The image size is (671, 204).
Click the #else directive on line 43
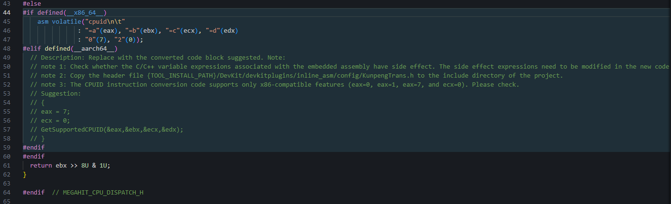point(32,3)
